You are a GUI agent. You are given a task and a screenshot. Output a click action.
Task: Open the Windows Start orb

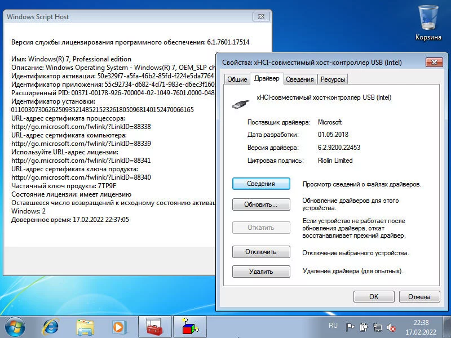point(15,327)
